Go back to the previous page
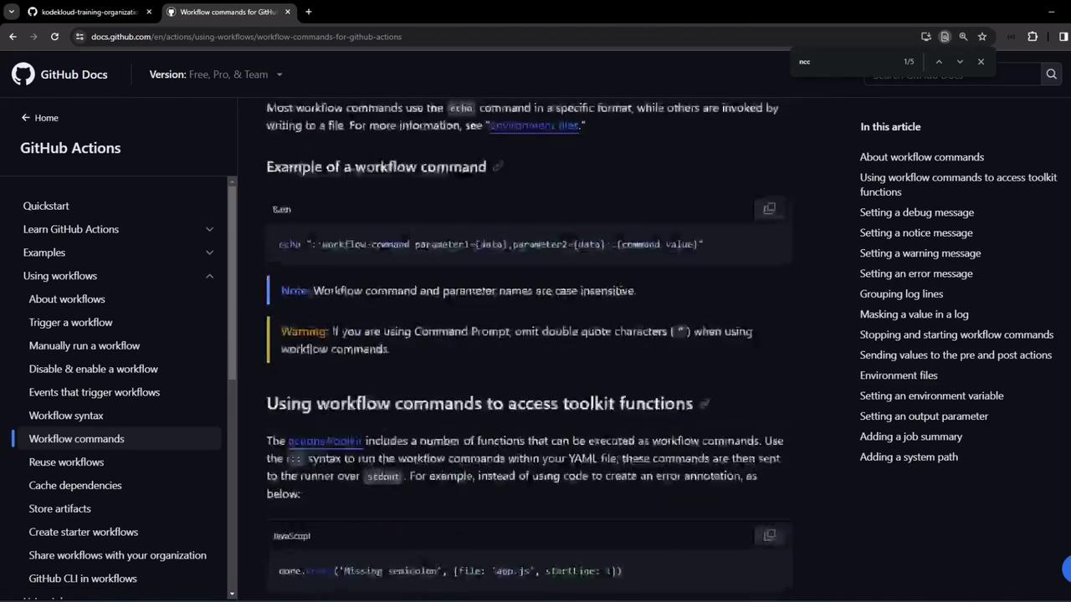The image size is (1071, 602). pos(13,37)
